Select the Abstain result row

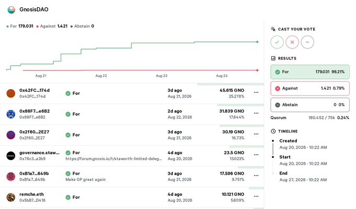pyautogui.click(x=310, y=105)
